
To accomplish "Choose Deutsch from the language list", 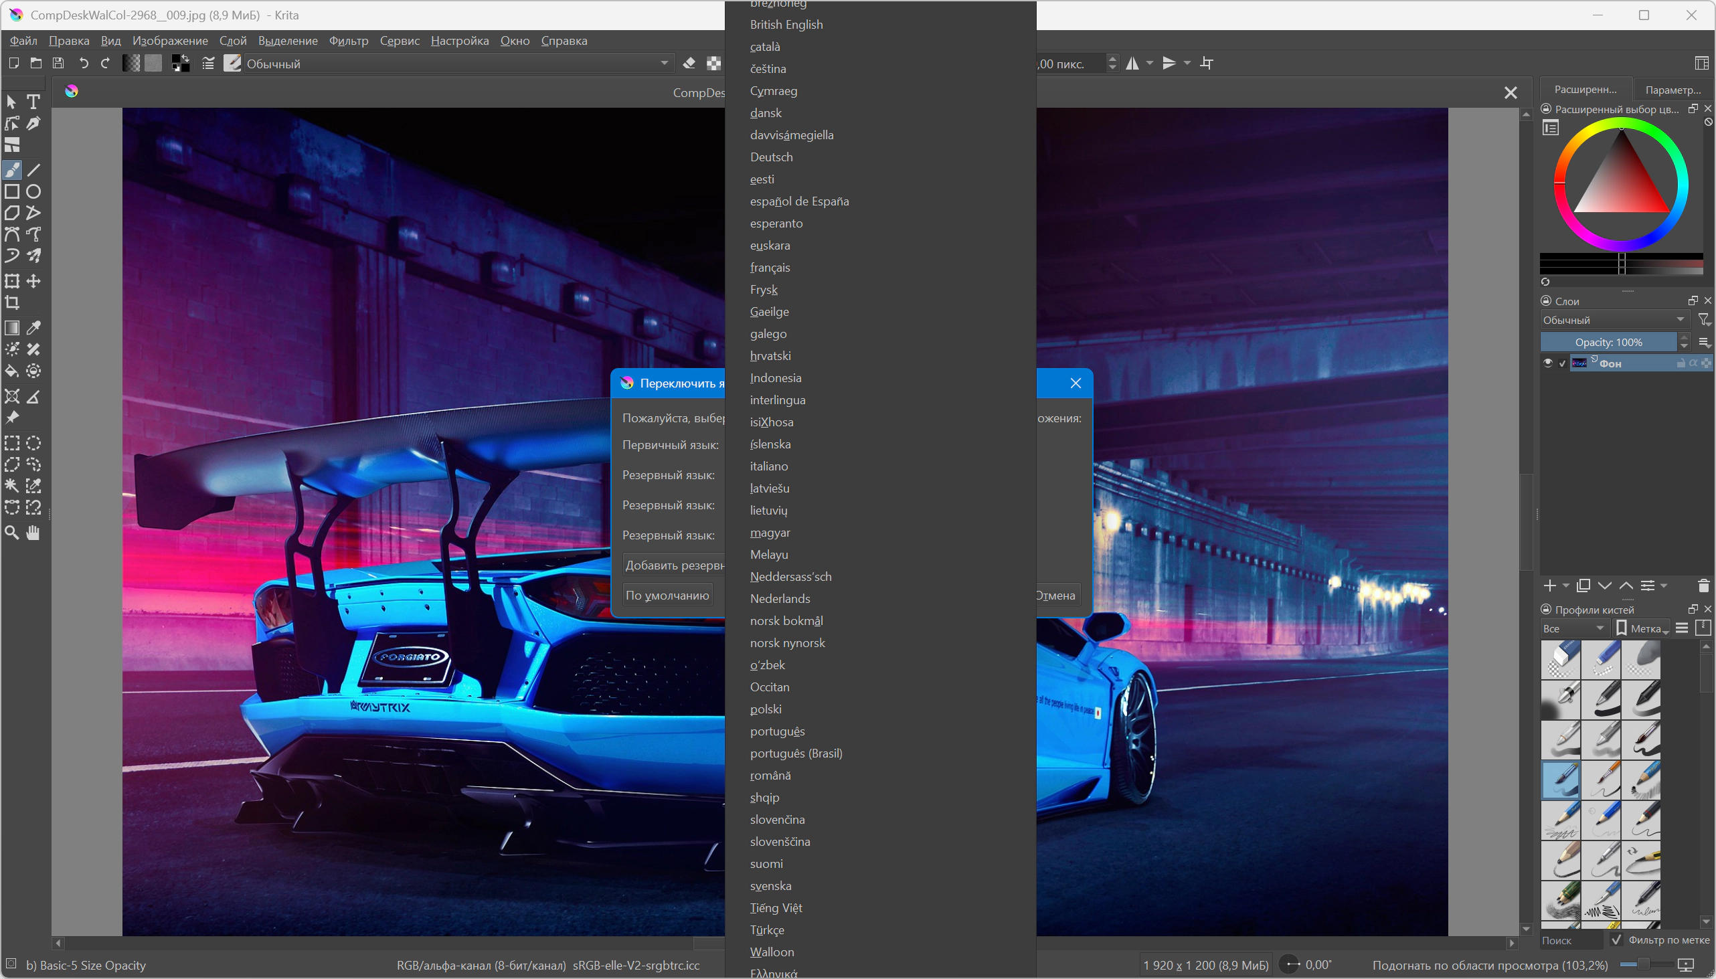I will 771,157.
